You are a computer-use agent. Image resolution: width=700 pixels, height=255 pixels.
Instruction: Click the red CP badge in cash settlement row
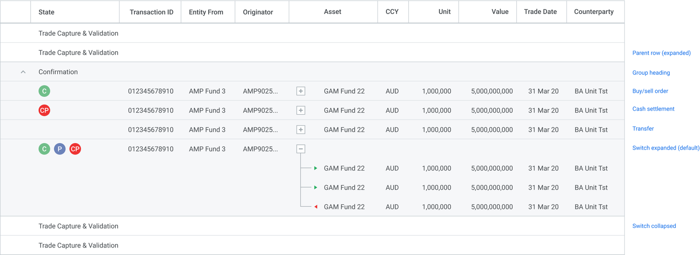click(44, 110)
